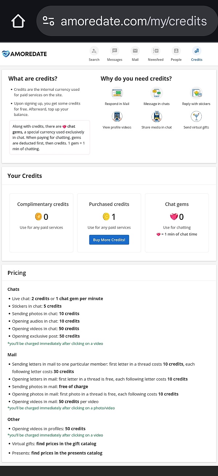Image resolution: width=218 pixels, height=476 pixels.
Task: Click the amoredate.com address bar URL
Action: 134,21
